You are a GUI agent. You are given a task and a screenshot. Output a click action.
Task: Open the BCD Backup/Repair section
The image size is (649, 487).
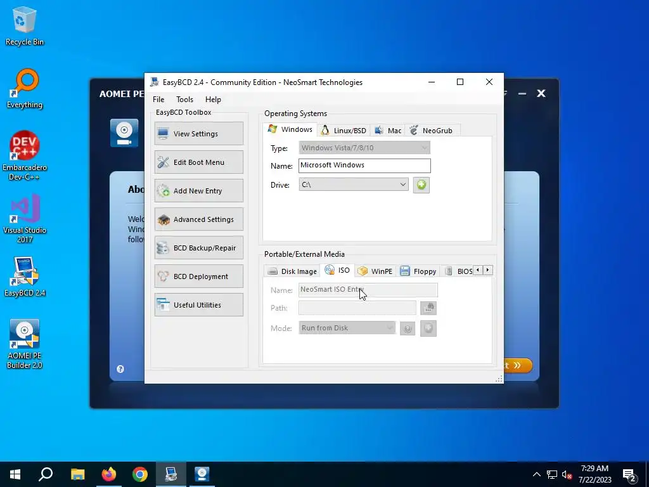[x=198, y=248]
